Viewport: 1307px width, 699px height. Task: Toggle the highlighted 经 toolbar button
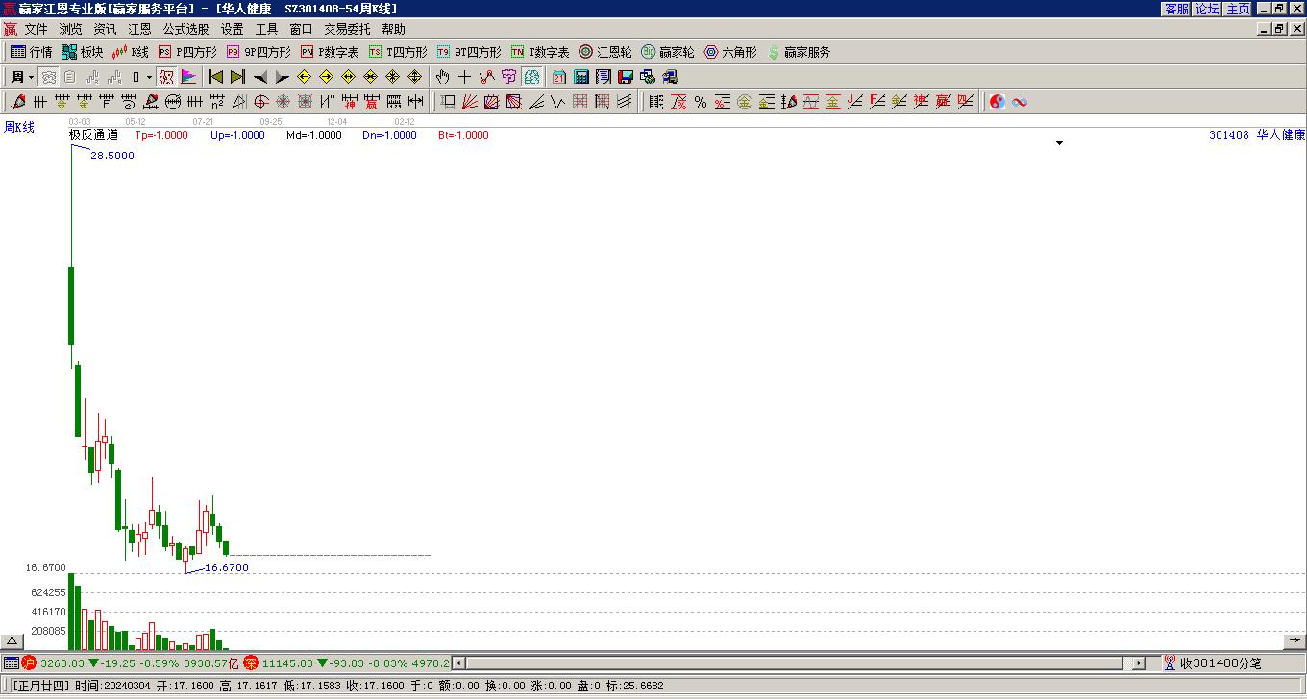pos(531,77)
